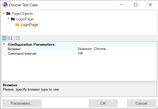The width and height of the screenshot is (158, 109).
Task: Open Browser value Selenium - Chrome
Action: [x=116, y=49]
